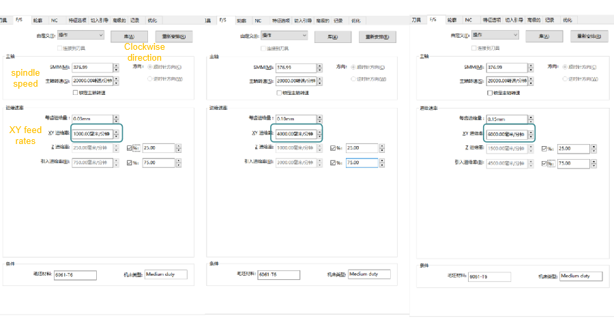Expand the 自定义 操作 dropdown in right panel

point(495,35)
